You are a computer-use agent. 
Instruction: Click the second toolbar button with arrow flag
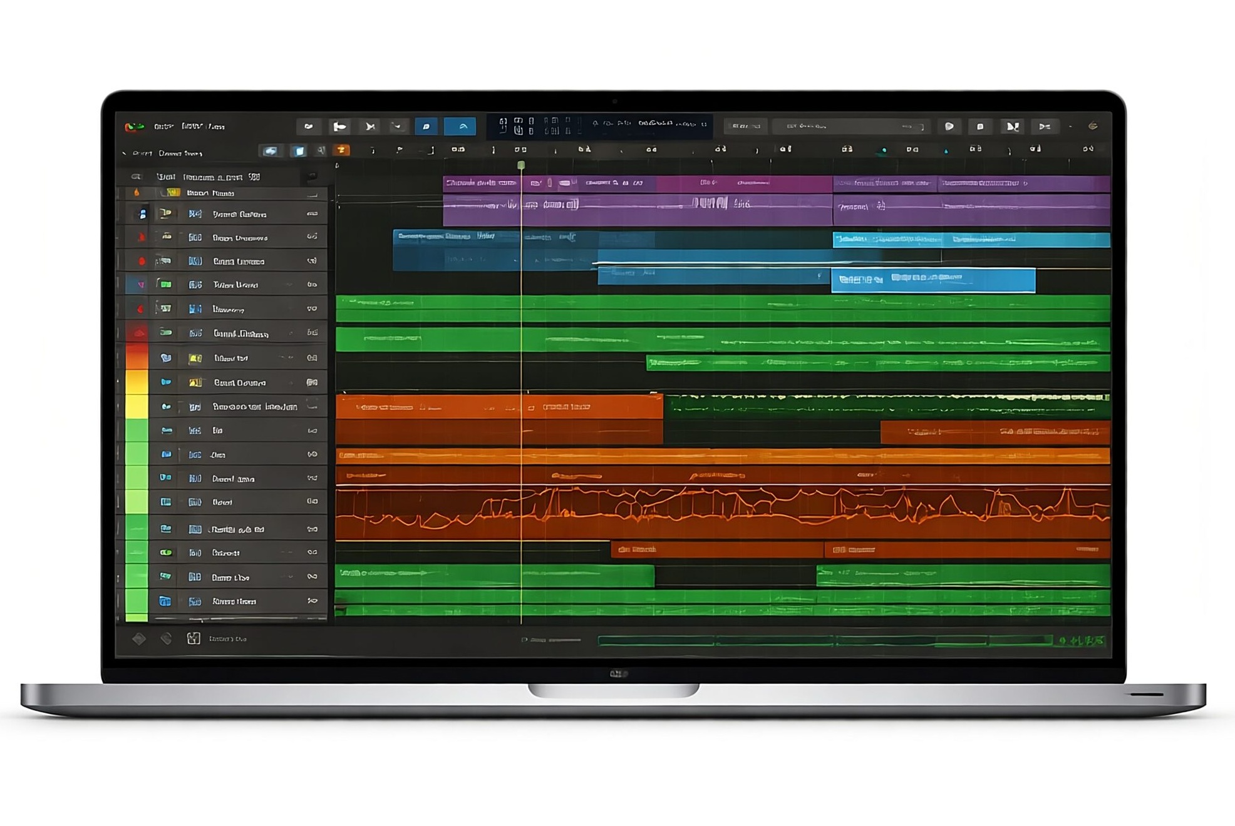pyautogui.click(x=339, y=126)
